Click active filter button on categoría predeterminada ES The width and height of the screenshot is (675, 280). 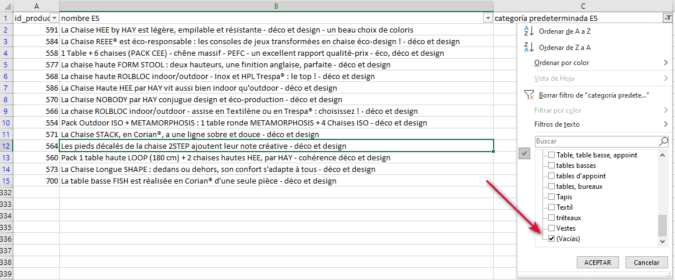click(667, 18)
